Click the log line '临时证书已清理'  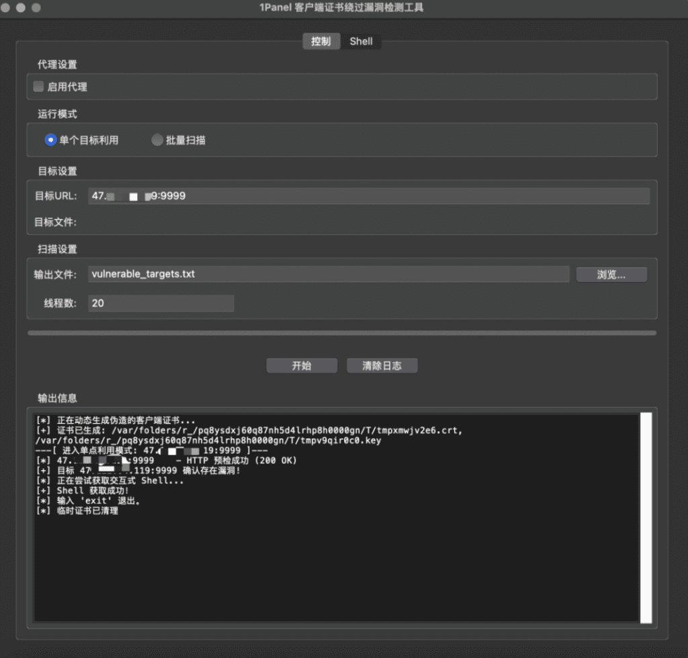click(x=77, y=511)
